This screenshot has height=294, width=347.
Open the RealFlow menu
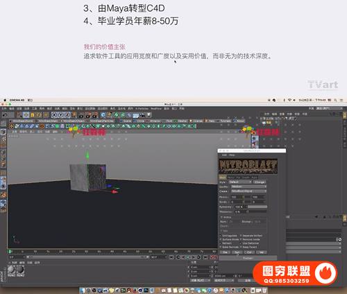[156, 109]
